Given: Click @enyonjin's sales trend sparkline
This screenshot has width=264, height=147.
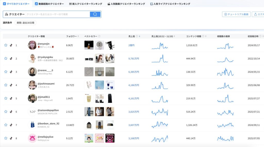Looking at the screenshot, I should (160, 46).
